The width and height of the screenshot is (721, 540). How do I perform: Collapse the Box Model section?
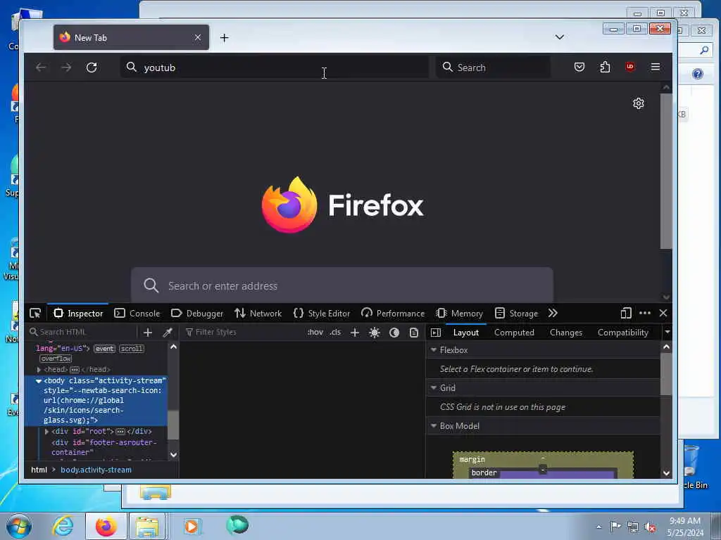point(434,426)
